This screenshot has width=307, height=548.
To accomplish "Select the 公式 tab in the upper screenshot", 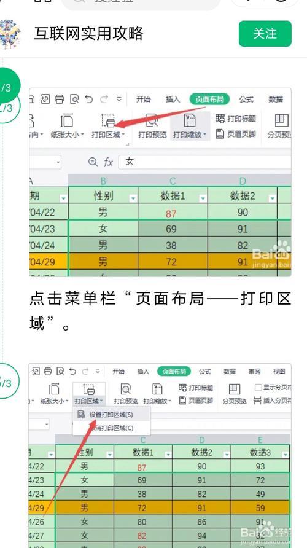I will (x=246, y=100).
